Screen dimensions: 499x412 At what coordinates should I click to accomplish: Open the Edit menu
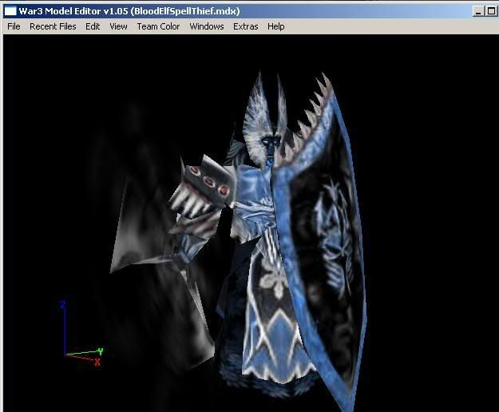point(93,26)
